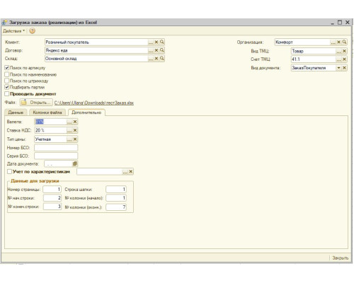The height and width of the screenshot is (283, 354).
Task: Click the help question mark icon
Action: pos(33,31)
